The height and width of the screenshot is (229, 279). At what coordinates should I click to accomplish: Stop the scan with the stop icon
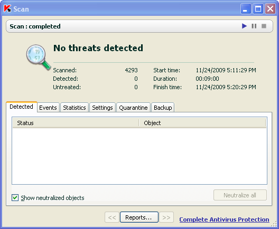(264, 26)
